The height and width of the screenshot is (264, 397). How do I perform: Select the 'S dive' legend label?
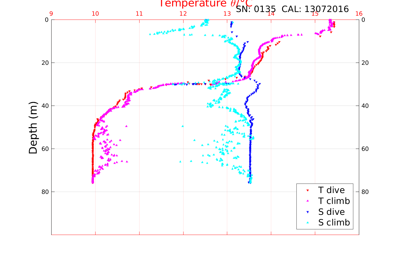pyautogui.click(x=331, y=212)
